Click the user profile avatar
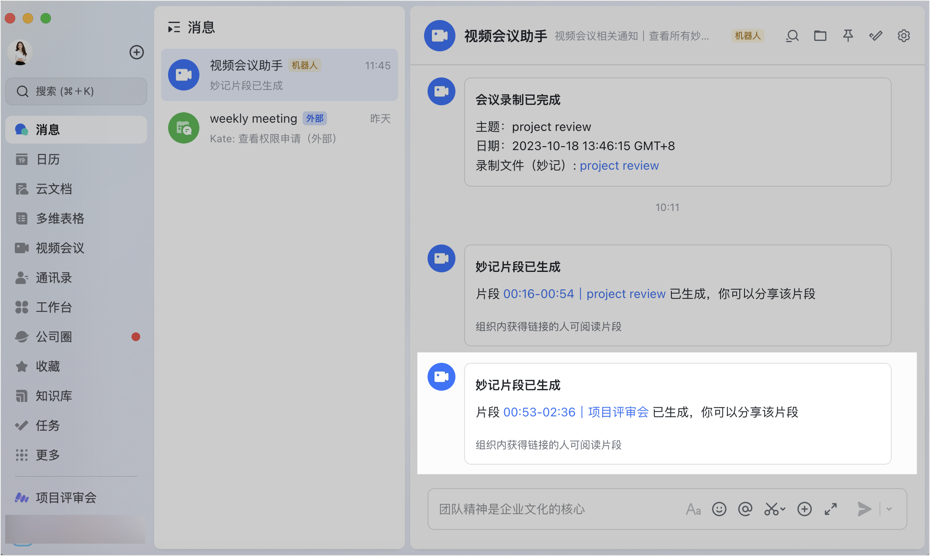930x556 pixels. pos(20,52)
